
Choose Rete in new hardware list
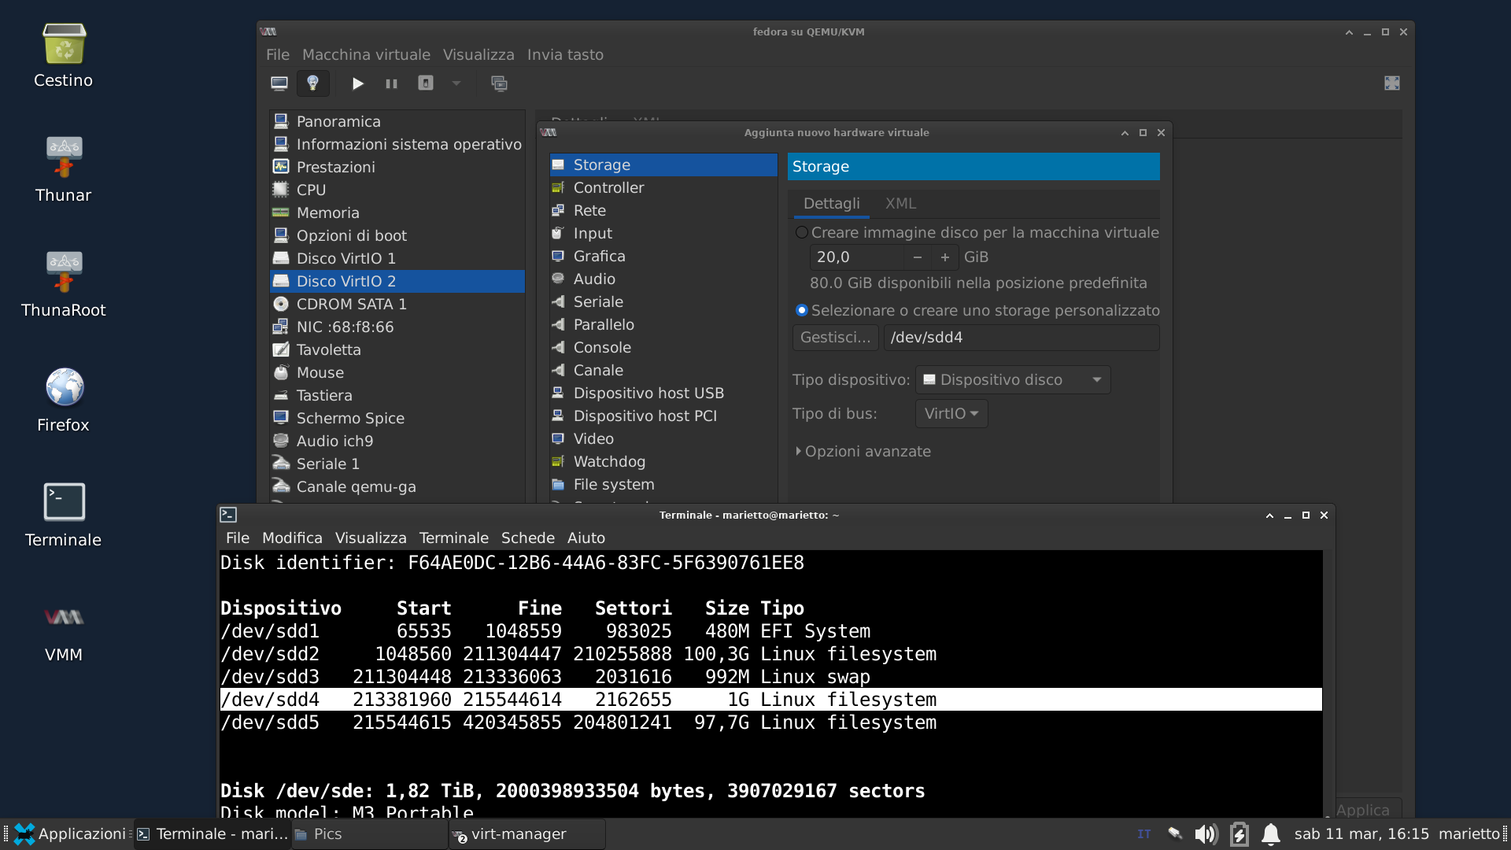(x=663, y=210)
